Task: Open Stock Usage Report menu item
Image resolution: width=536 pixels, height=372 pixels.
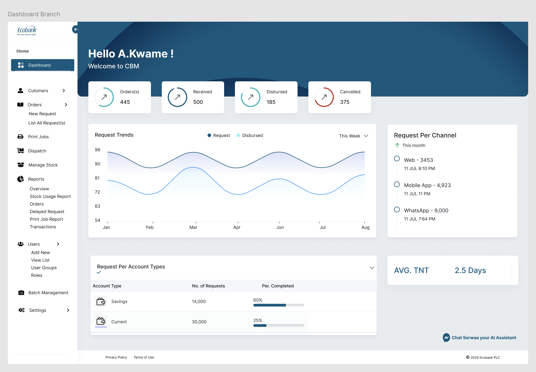Action: coord(50,196)
